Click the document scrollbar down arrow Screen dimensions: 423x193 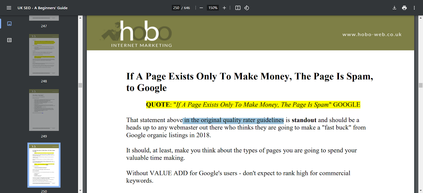pos(421,190)
